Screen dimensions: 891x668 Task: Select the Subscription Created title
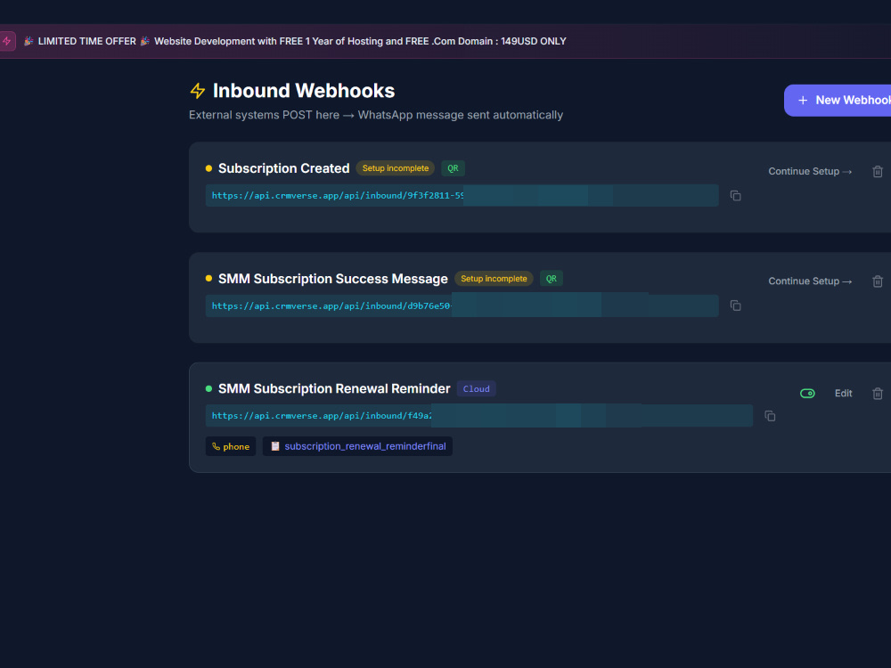click(x=283, y=168)
